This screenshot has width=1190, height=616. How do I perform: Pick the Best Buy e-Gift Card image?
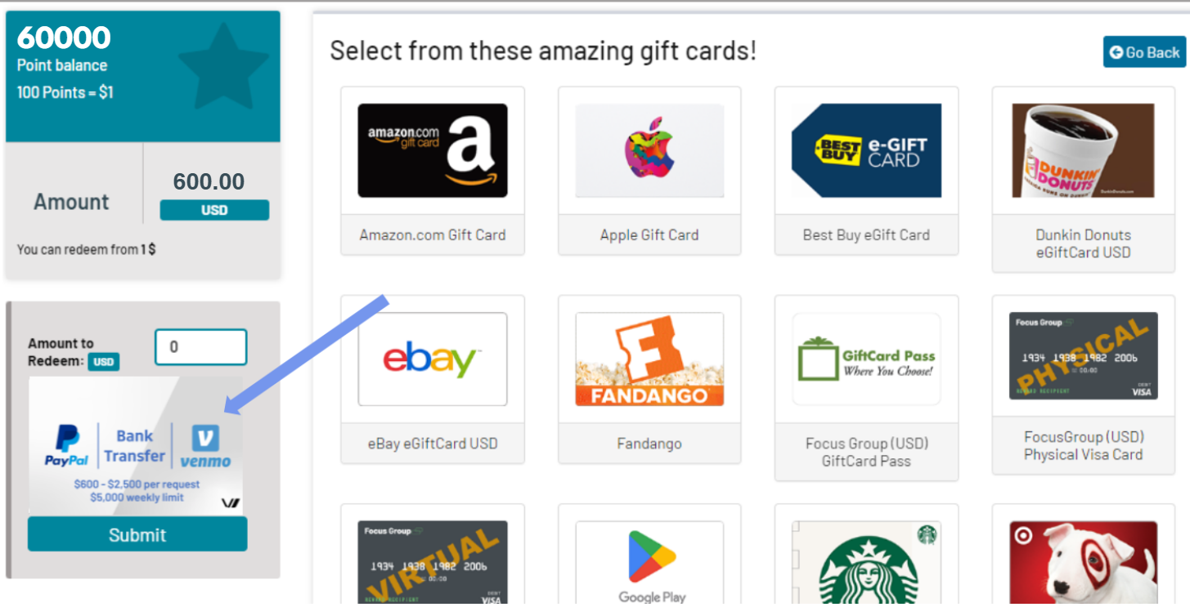pos(866,150)
